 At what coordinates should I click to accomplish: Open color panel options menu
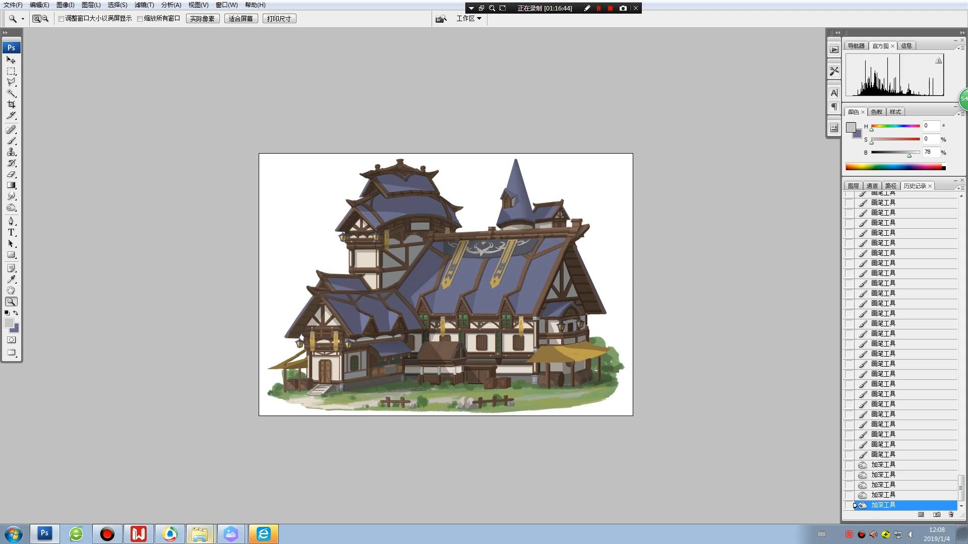(x=961, y=114)
